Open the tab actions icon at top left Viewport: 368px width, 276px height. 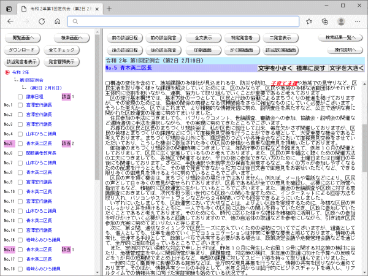tap(9, 9)
